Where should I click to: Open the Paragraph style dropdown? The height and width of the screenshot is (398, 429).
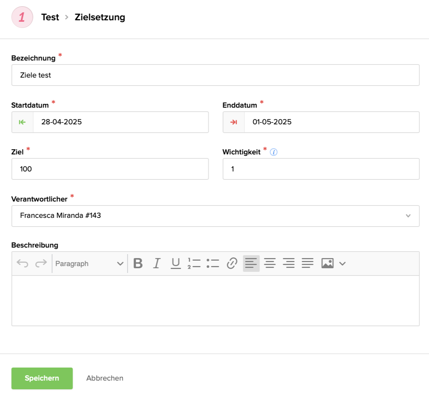point(89,264)
